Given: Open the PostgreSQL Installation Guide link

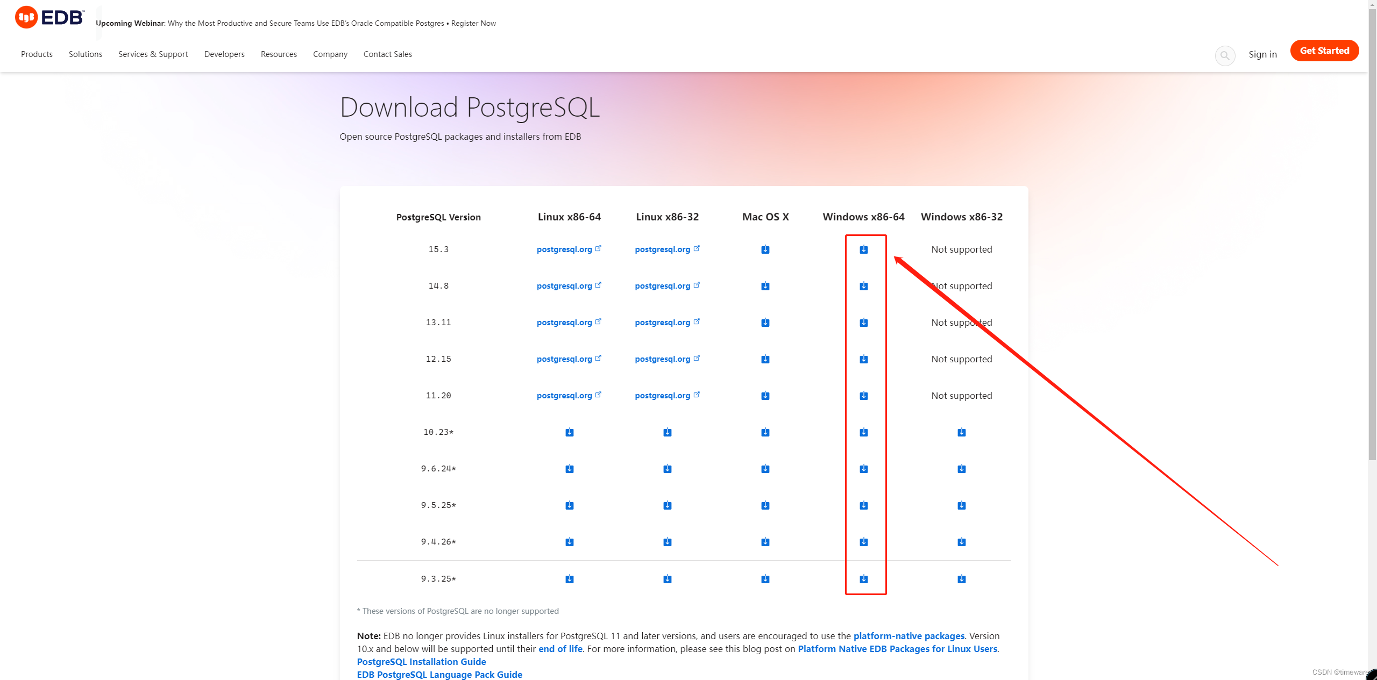Looking at the screenshot, I should click(x=421, y=662).
